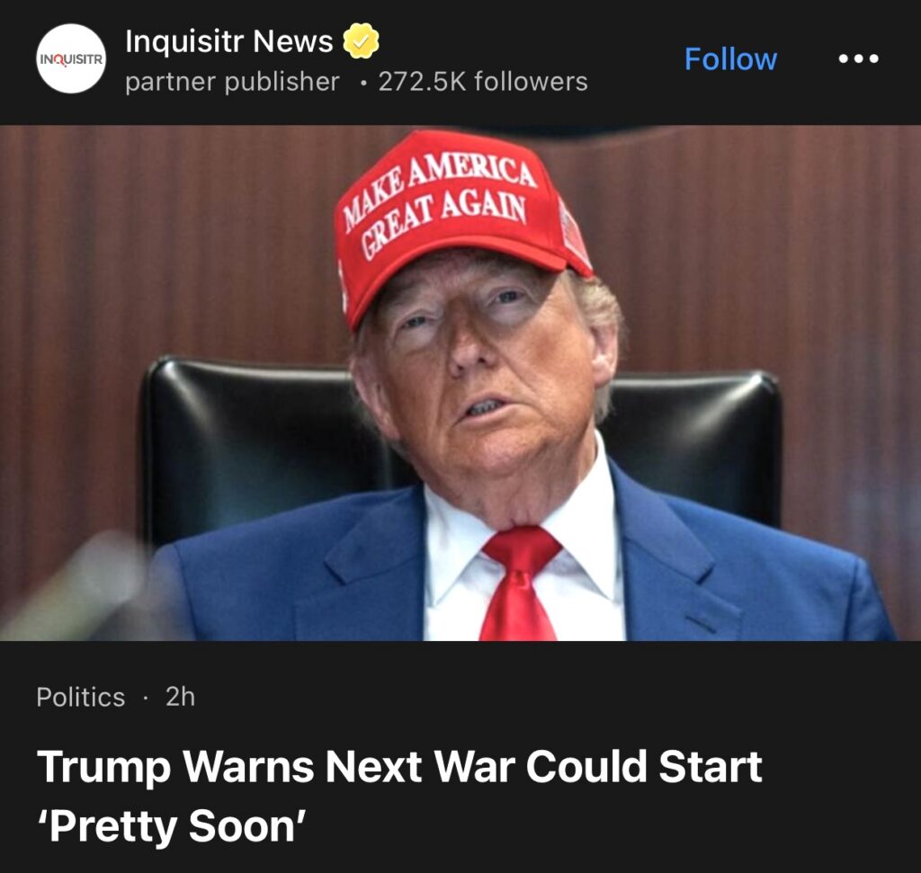Click the 2h timestamp

coord(180,697)
